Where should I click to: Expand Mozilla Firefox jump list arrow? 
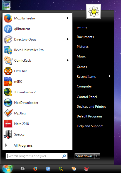coord(68,18)
